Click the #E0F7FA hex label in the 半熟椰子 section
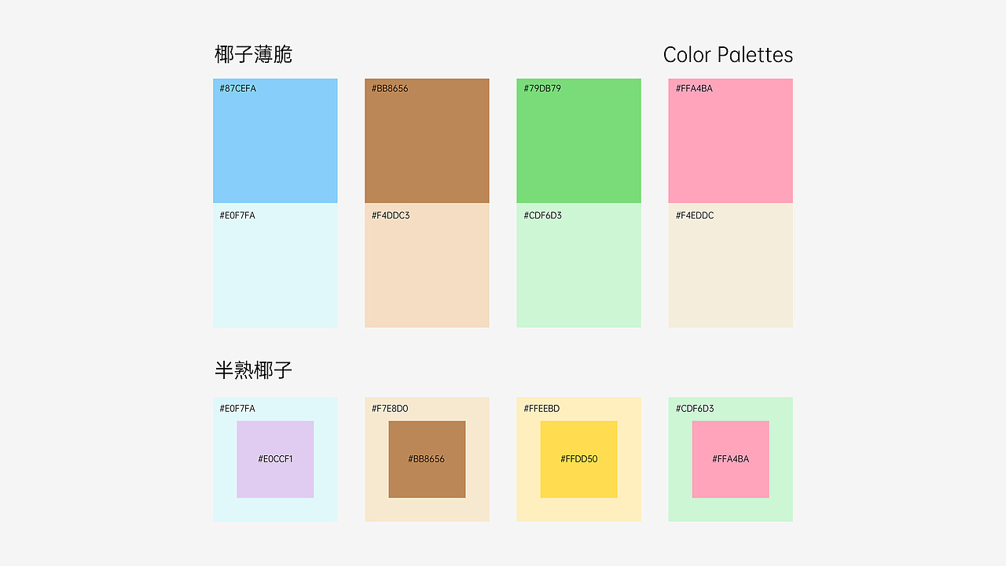Image resolution: width=1006 pixels, height=566 pixels. pyautogui.click(x=237, y=409)
